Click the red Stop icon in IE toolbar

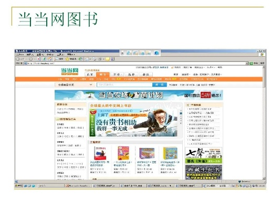[x=39, y=59]
